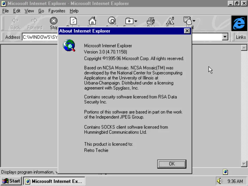Click the 'Hummingbird Communications Ltd.' text
The image size is (248, 186).
115,132
